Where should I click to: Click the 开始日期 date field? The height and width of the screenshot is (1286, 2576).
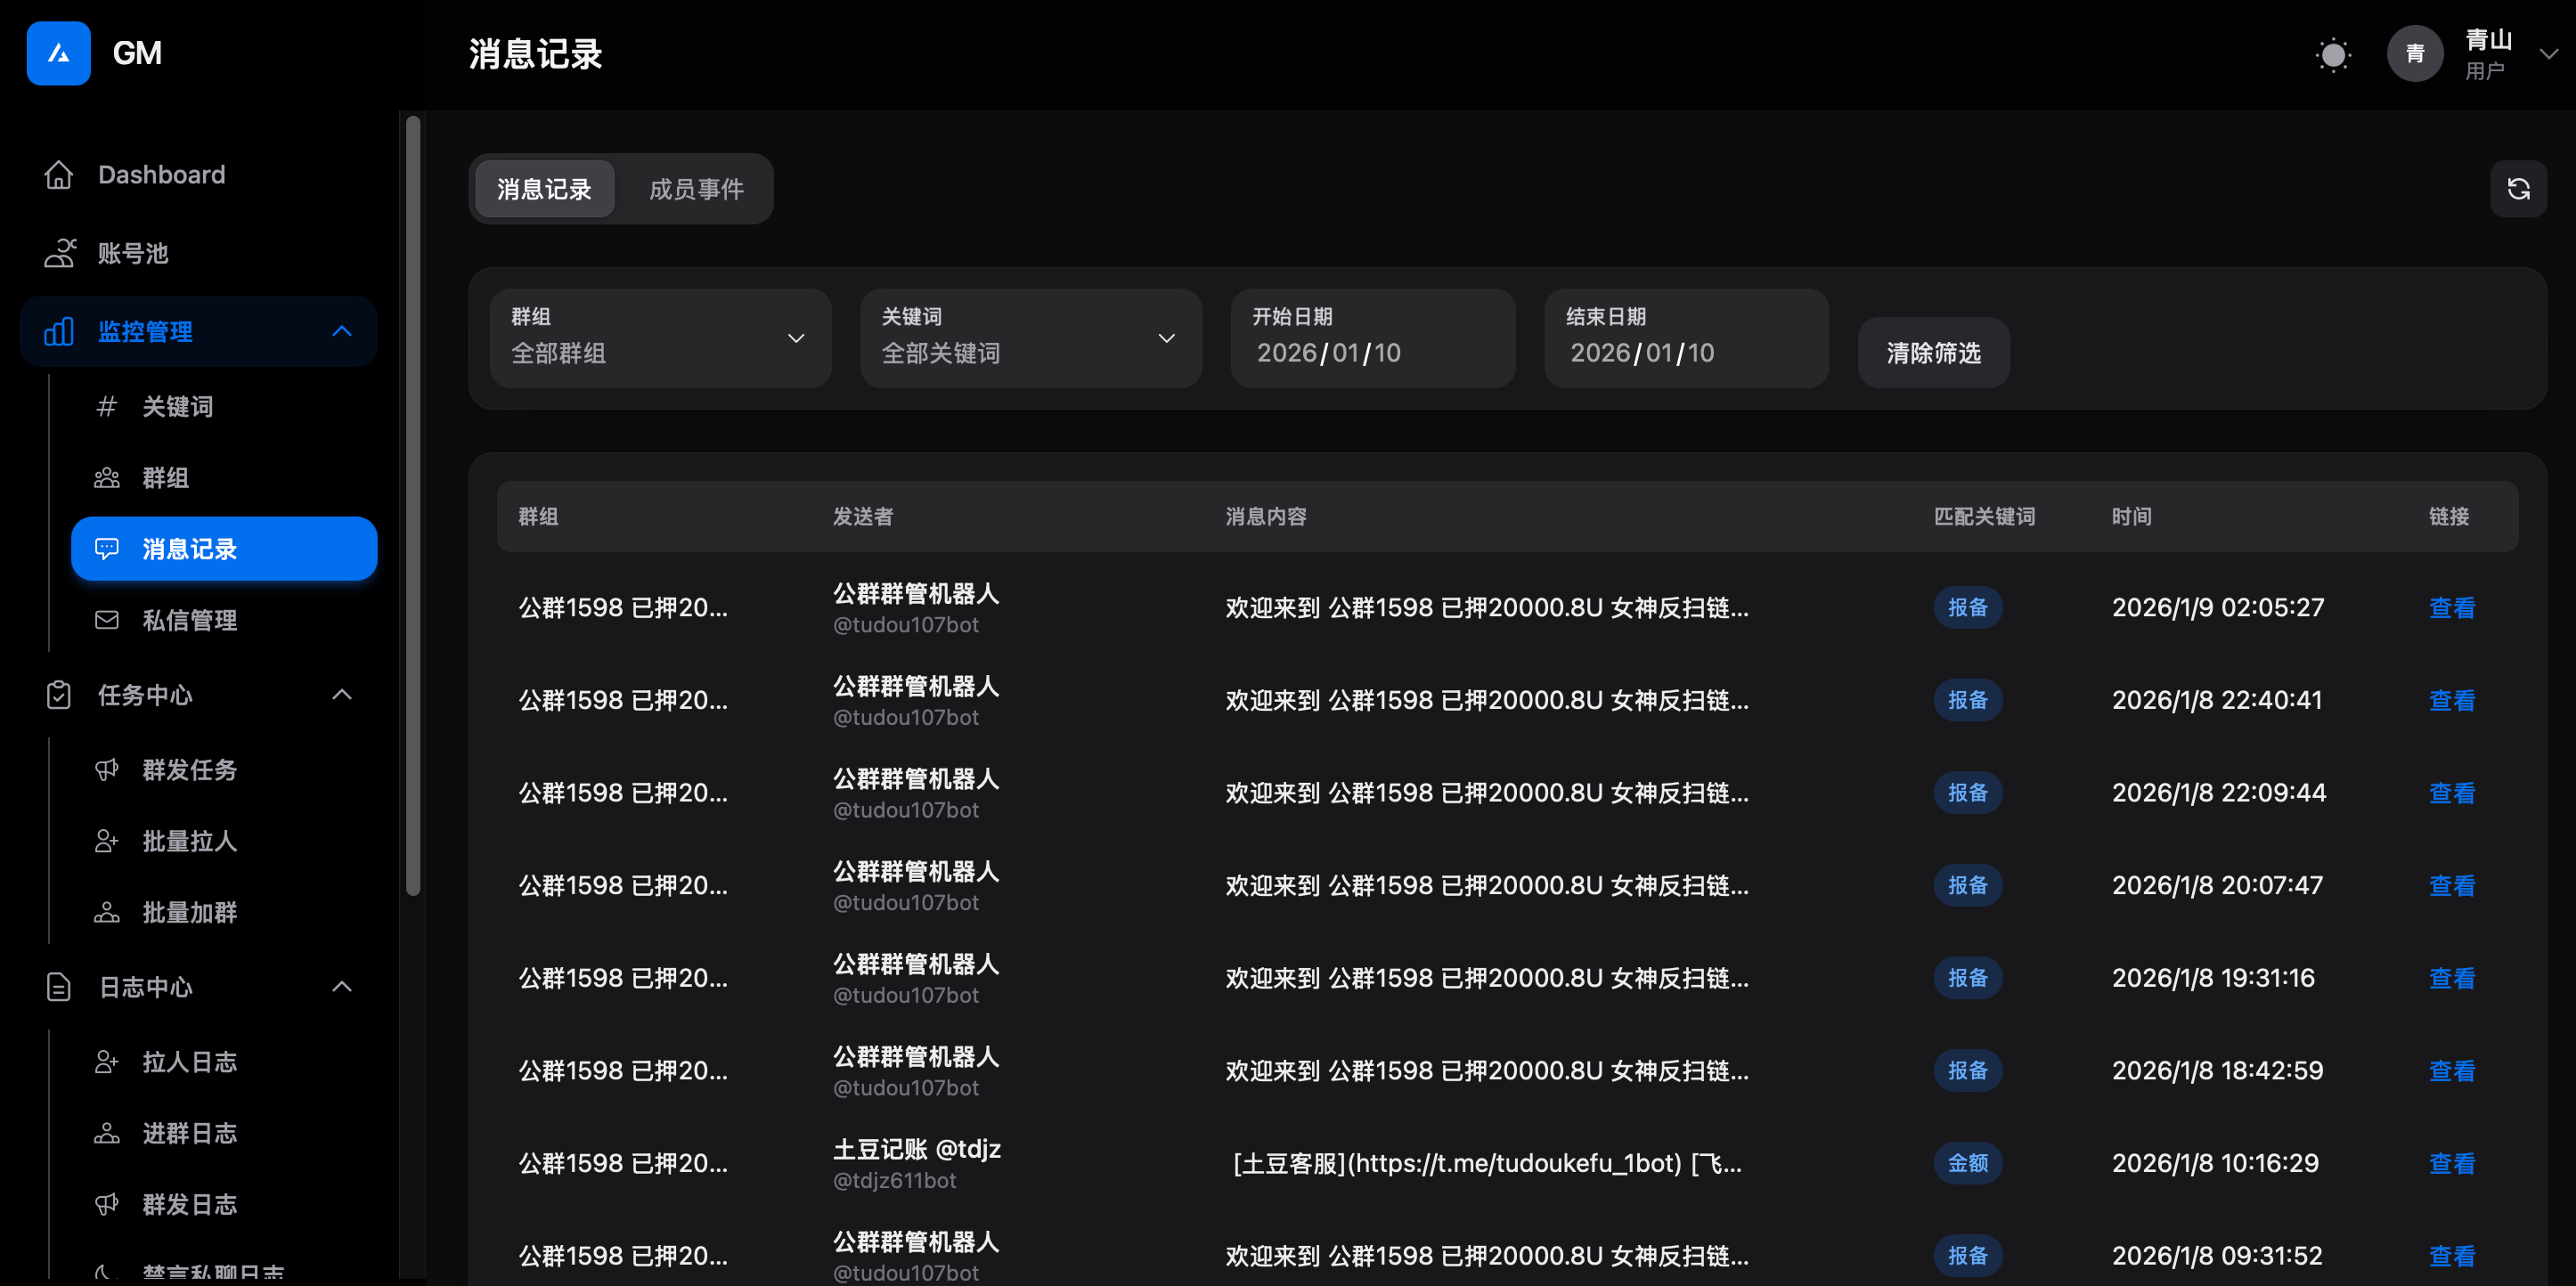tap(1372, 338)
